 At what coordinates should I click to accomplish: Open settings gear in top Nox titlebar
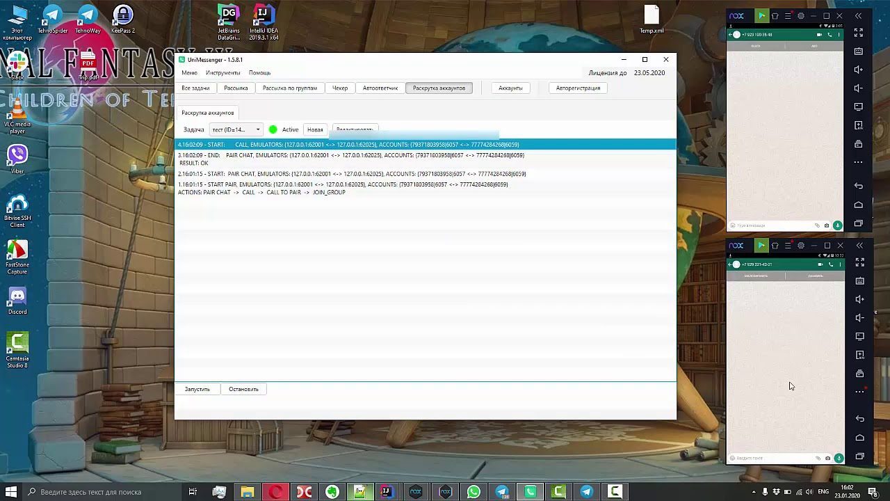(801, 15)
